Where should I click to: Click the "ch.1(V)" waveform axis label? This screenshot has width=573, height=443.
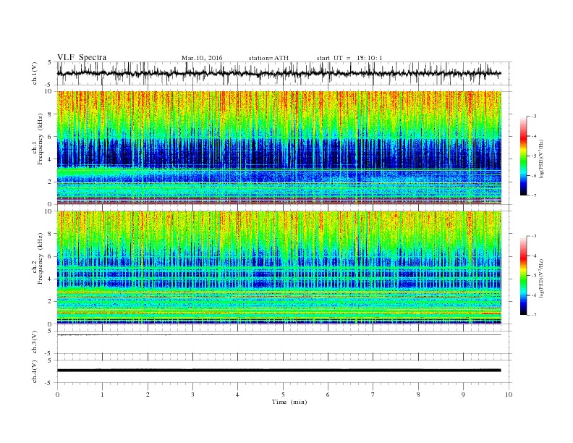34,73
